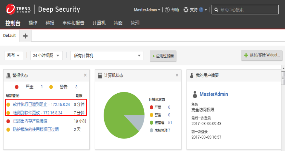Click in the 帮助中心搜索 search field
This screenshot has height=151, width=285.
[248, 10]
